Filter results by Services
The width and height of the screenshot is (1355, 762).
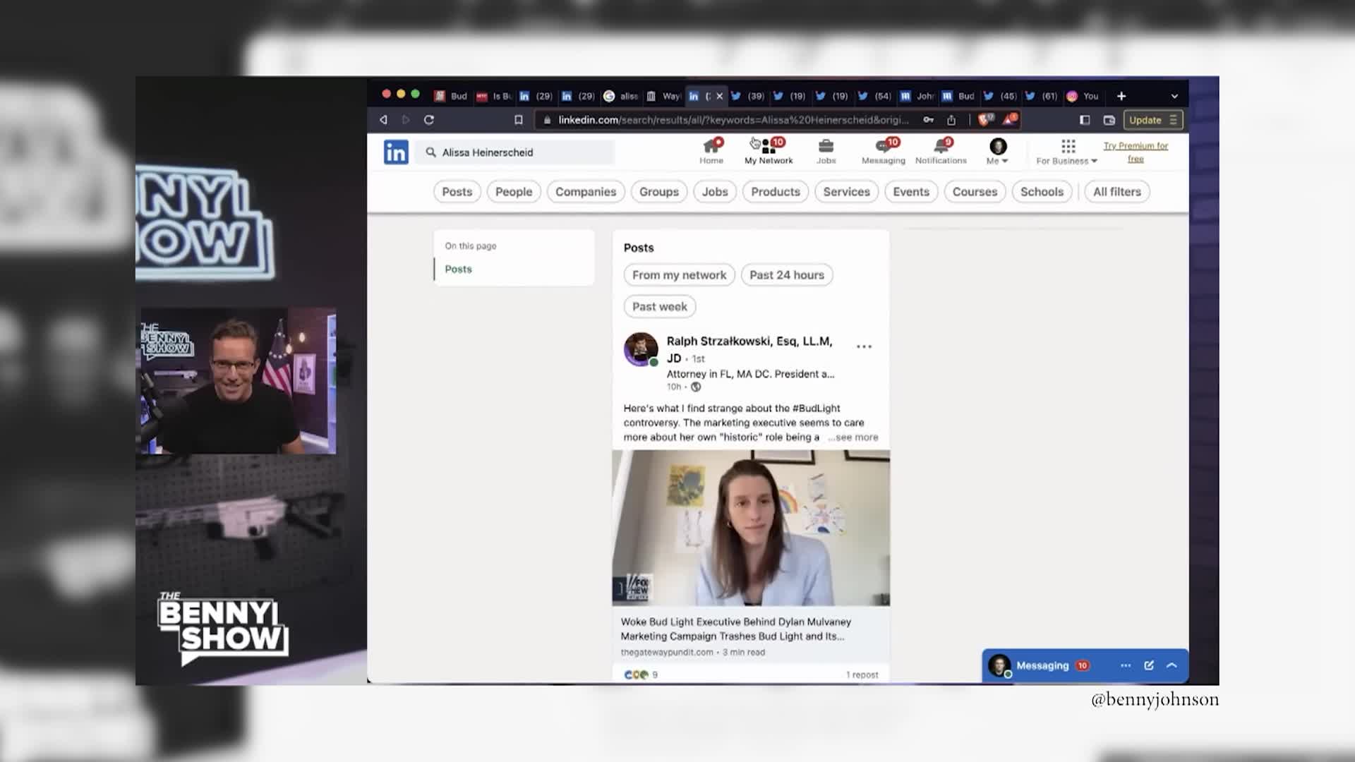[847, 192]
